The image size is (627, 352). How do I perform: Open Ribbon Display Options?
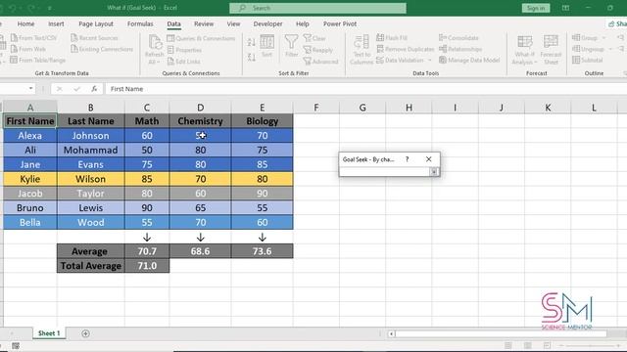click(x=565, y=8)
